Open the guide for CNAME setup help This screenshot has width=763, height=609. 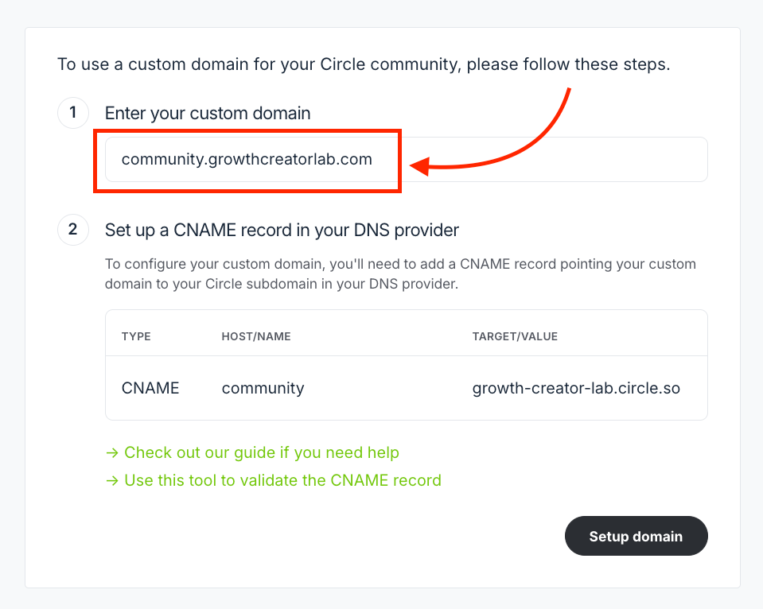point(261,452)
